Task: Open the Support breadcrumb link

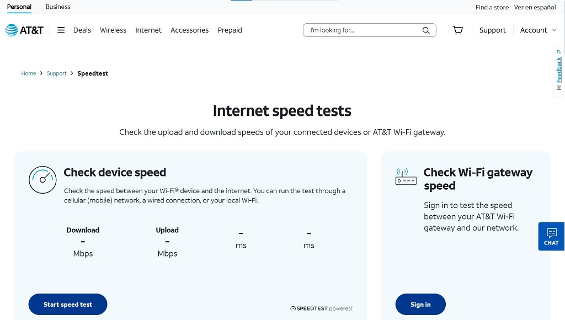Action: [57, 73]
